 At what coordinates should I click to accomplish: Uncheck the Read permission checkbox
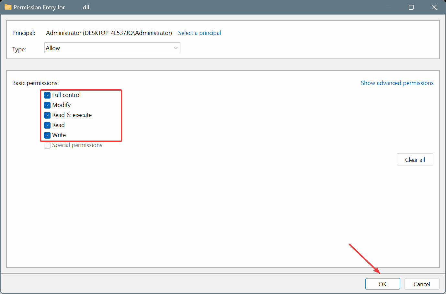click(47, 125)
